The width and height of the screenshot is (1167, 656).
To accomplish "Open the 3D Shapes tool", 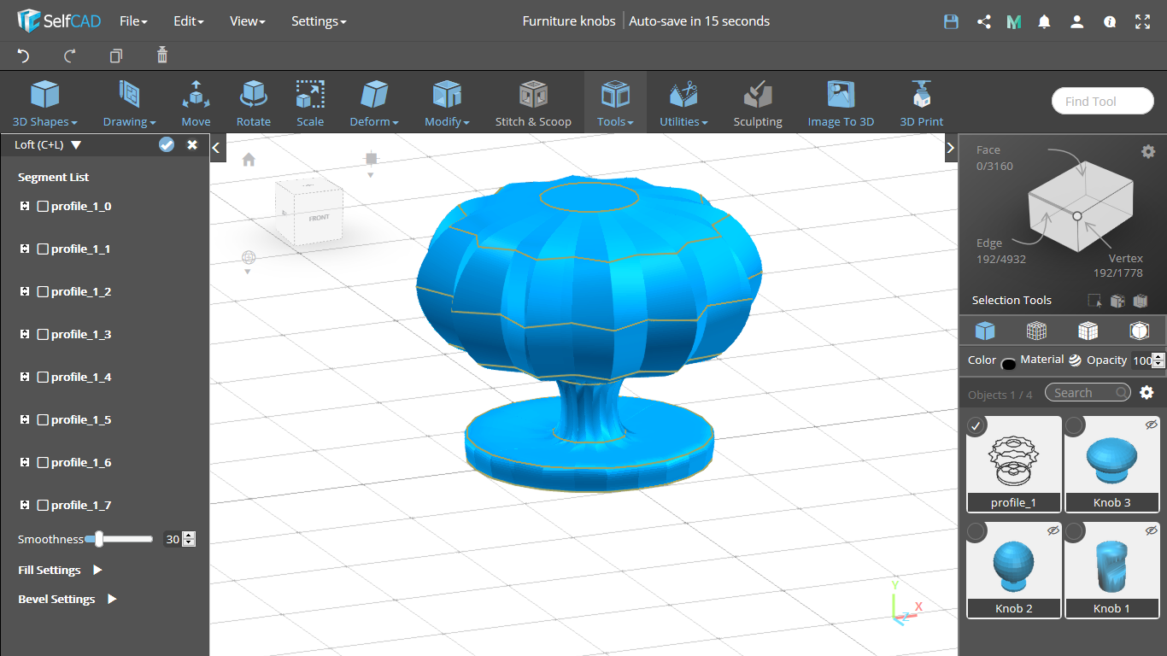I will point(45,103).
